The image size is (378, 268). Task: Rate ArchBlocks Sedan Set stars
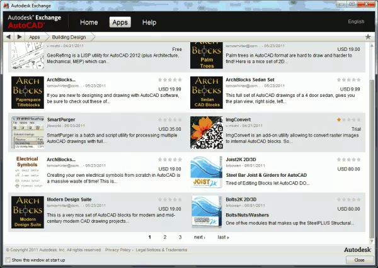click(x=348, y=80)
